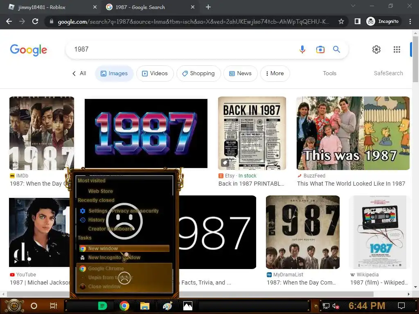The width and height of the screenshot is (419, 314).
Task: Start voice search with microphone icon
Action: (x=302, y=49)
